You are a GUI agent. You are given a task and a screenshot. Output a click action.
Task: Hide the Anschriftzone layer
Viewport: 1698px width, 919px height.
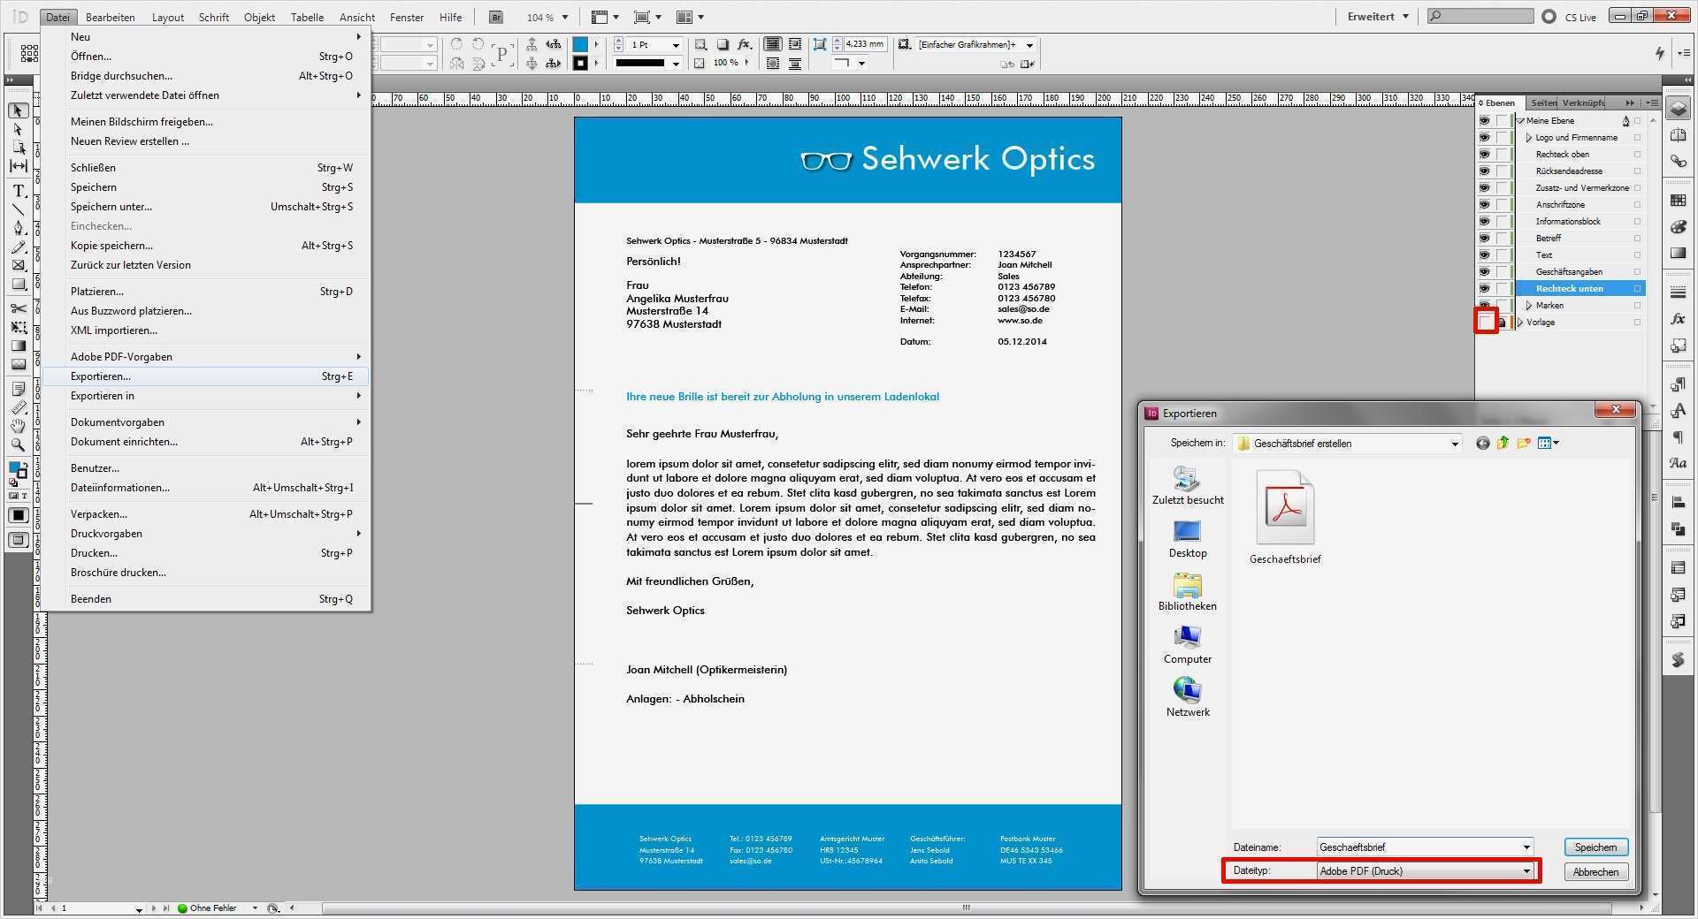(x=1484, y=204)
